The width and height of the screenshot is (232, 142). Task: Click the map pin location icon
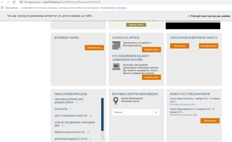116,101
